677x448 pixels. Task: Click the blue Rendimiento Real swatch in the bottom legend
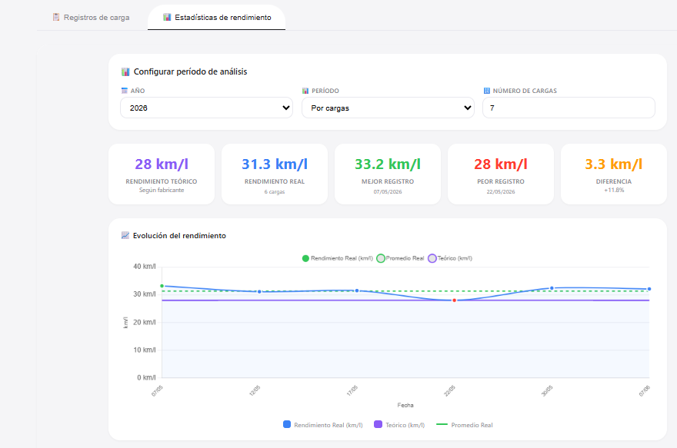pyautogui.click(x=287, y=424)
